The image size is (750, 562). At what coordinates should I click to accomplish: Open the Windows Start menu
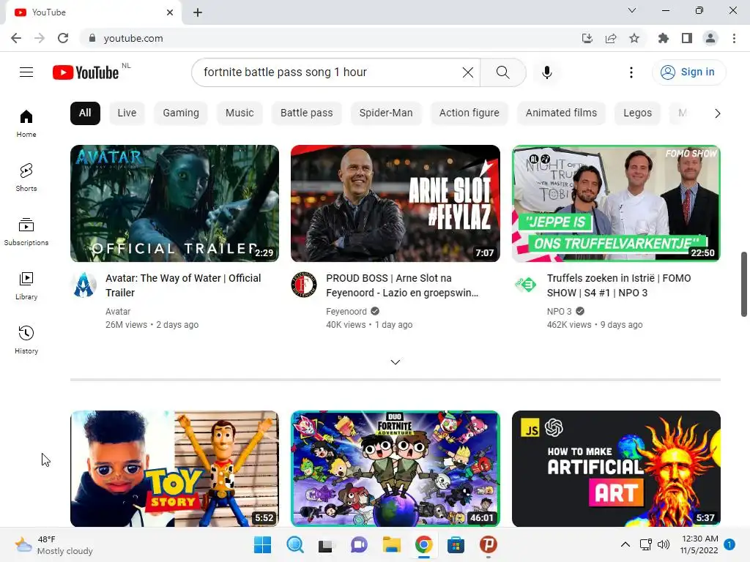click(x=262, y=544)
